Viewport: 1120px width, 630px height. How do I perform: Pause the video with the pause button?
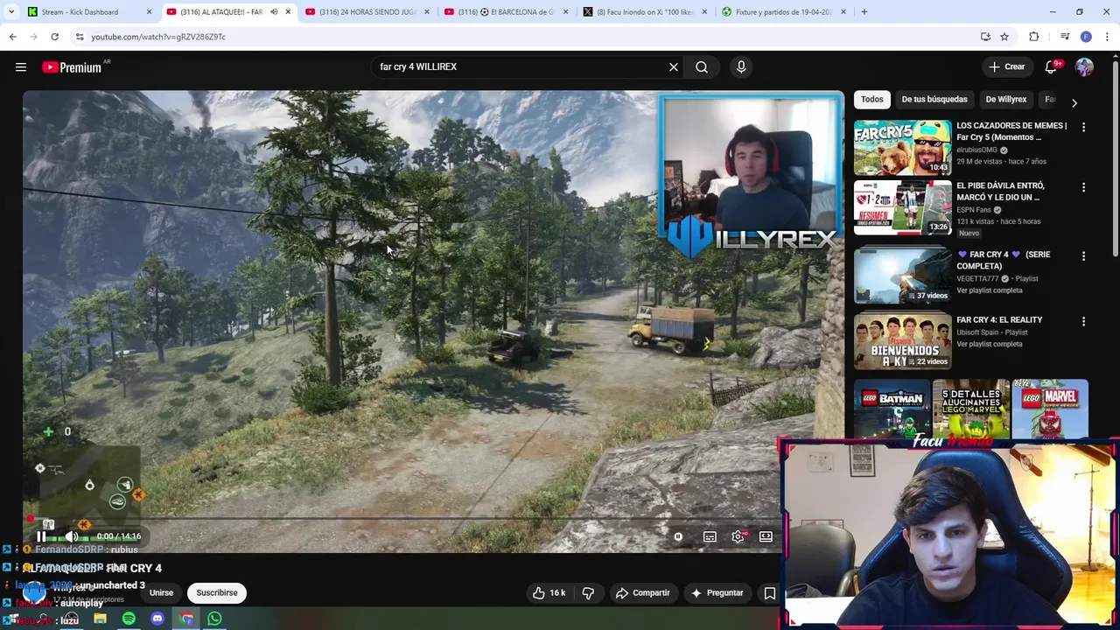[x=41, y=536]
